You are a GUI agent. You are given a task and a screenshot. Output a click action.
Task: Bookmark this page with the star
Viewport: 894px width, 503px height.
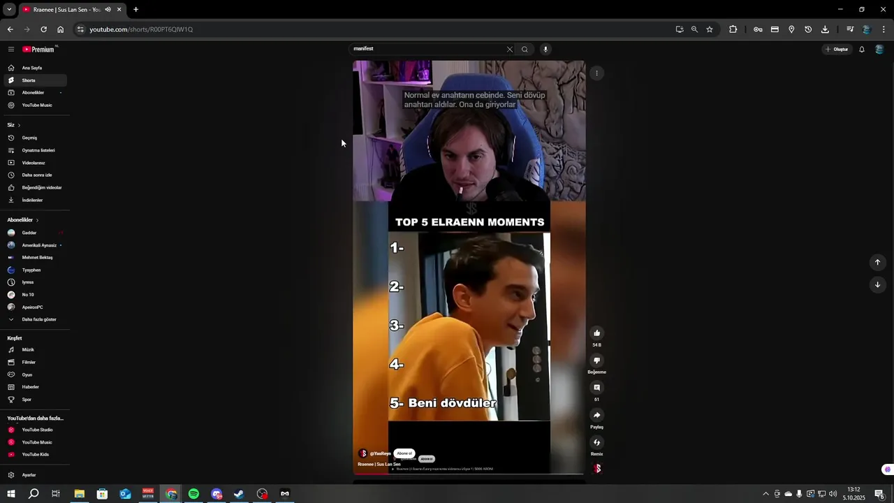(710, 29)
